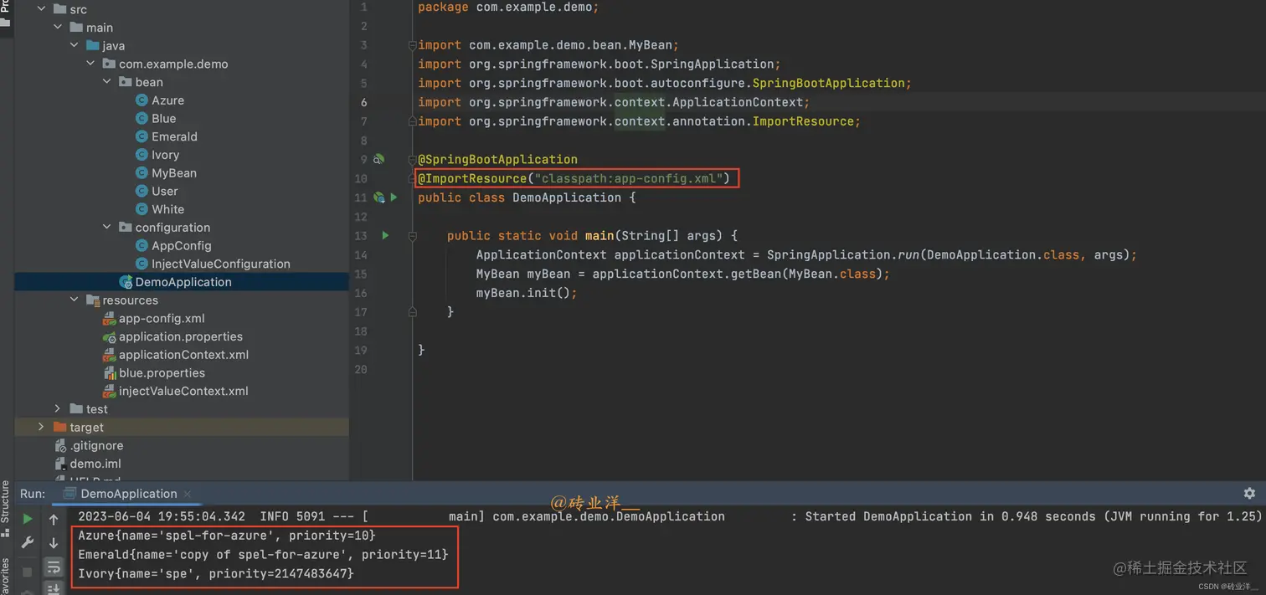This screenshot has width=1266, height=595.
Task: Click myBean.init() call on line 16
Action: click(x=527, y=293)
